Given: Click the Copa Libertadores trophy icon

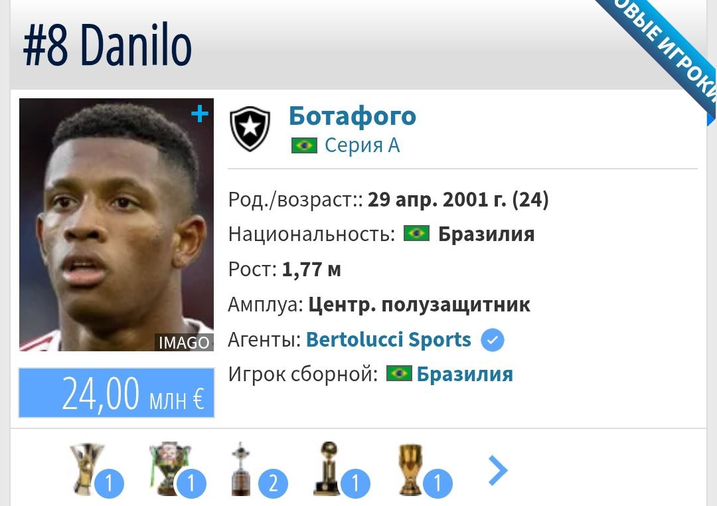Looking at the screenshot, I should coord(240,469).
